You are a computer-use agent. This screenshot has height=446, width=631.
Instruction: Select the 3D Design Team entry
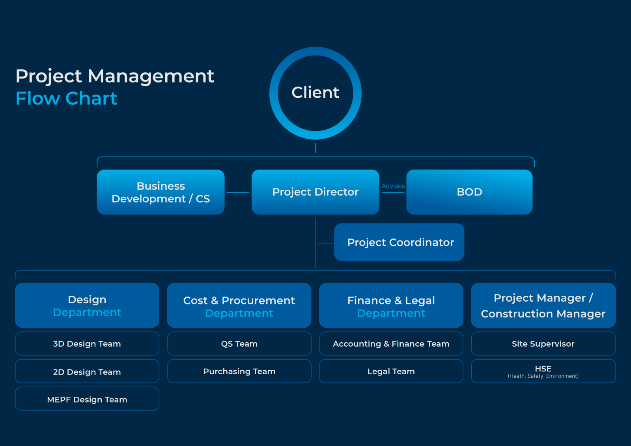87,343
